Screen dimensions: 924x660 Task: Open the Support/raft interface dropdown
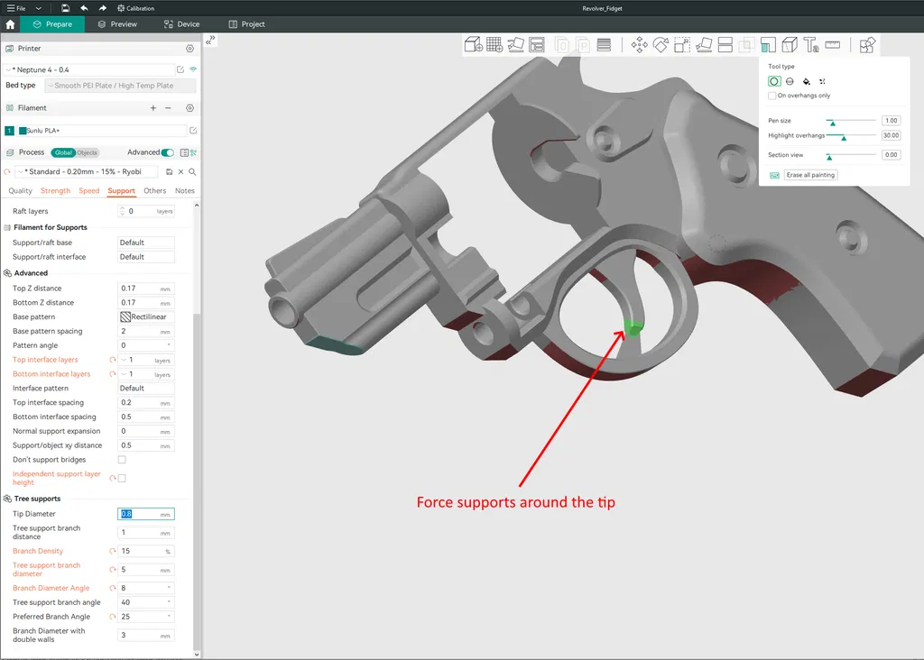(x=146, y=257)
